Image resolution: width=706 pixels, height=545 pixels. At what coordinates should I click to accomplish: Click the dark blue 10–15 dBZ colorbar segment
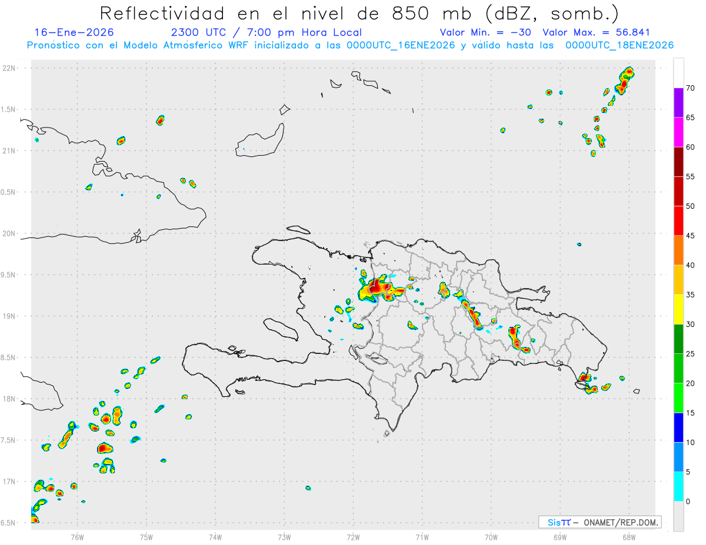click(x=678, y=427)
